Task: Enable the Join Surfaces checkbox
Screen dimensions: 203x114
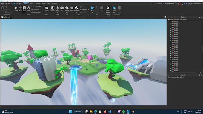Action: pyautogui.click(x=32, y=12)
